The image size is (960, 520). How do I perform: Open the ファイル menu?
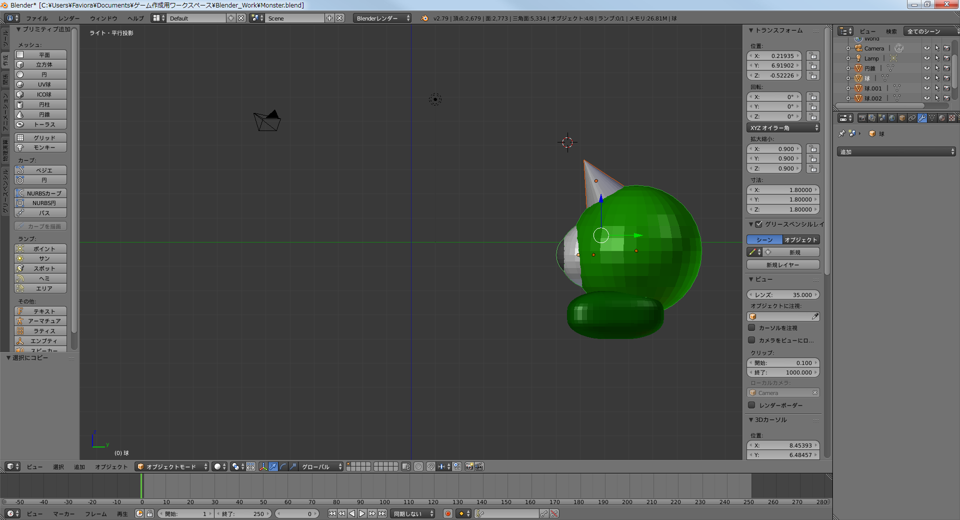pyautogui.click(x=36, y=18)
